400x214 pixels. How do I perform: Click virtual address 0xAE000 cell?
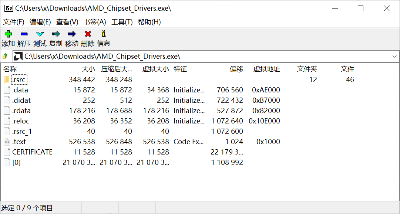tap(266, 90)
